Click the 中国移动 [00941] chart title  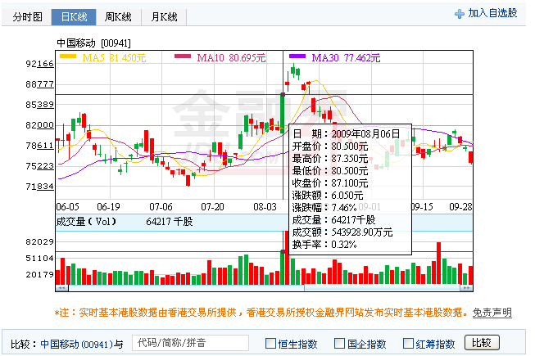(x=93, y=43)
